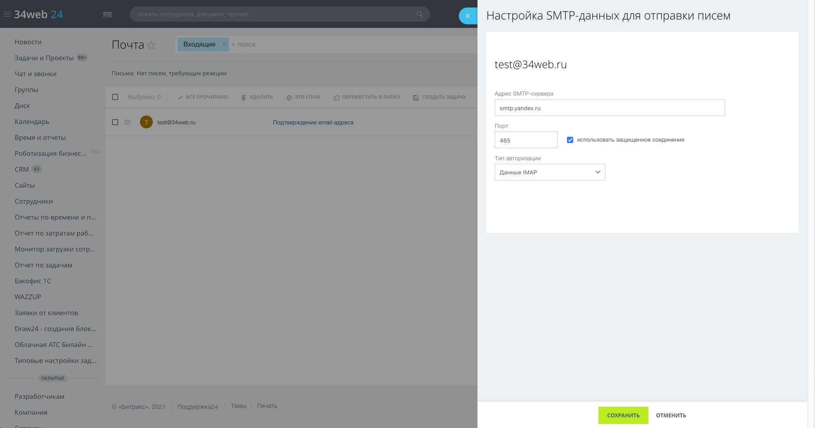Click Переместить в папку action
Image resolution: width=815 pixels, height=428 pixels.
tap(367, 97)
